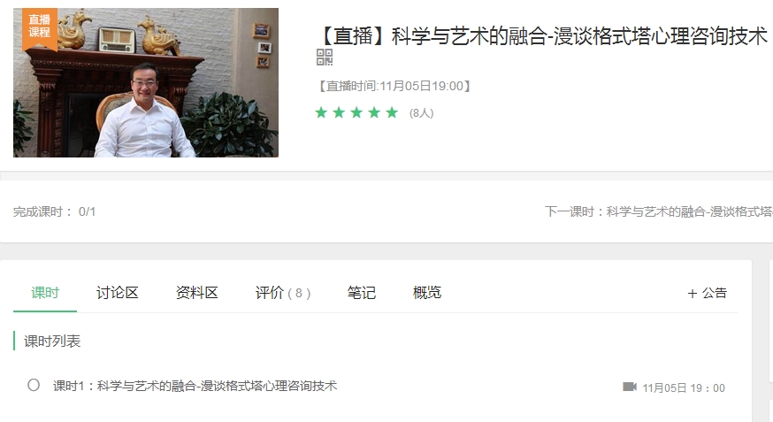Open the 概览 tab

coord(427,293)
